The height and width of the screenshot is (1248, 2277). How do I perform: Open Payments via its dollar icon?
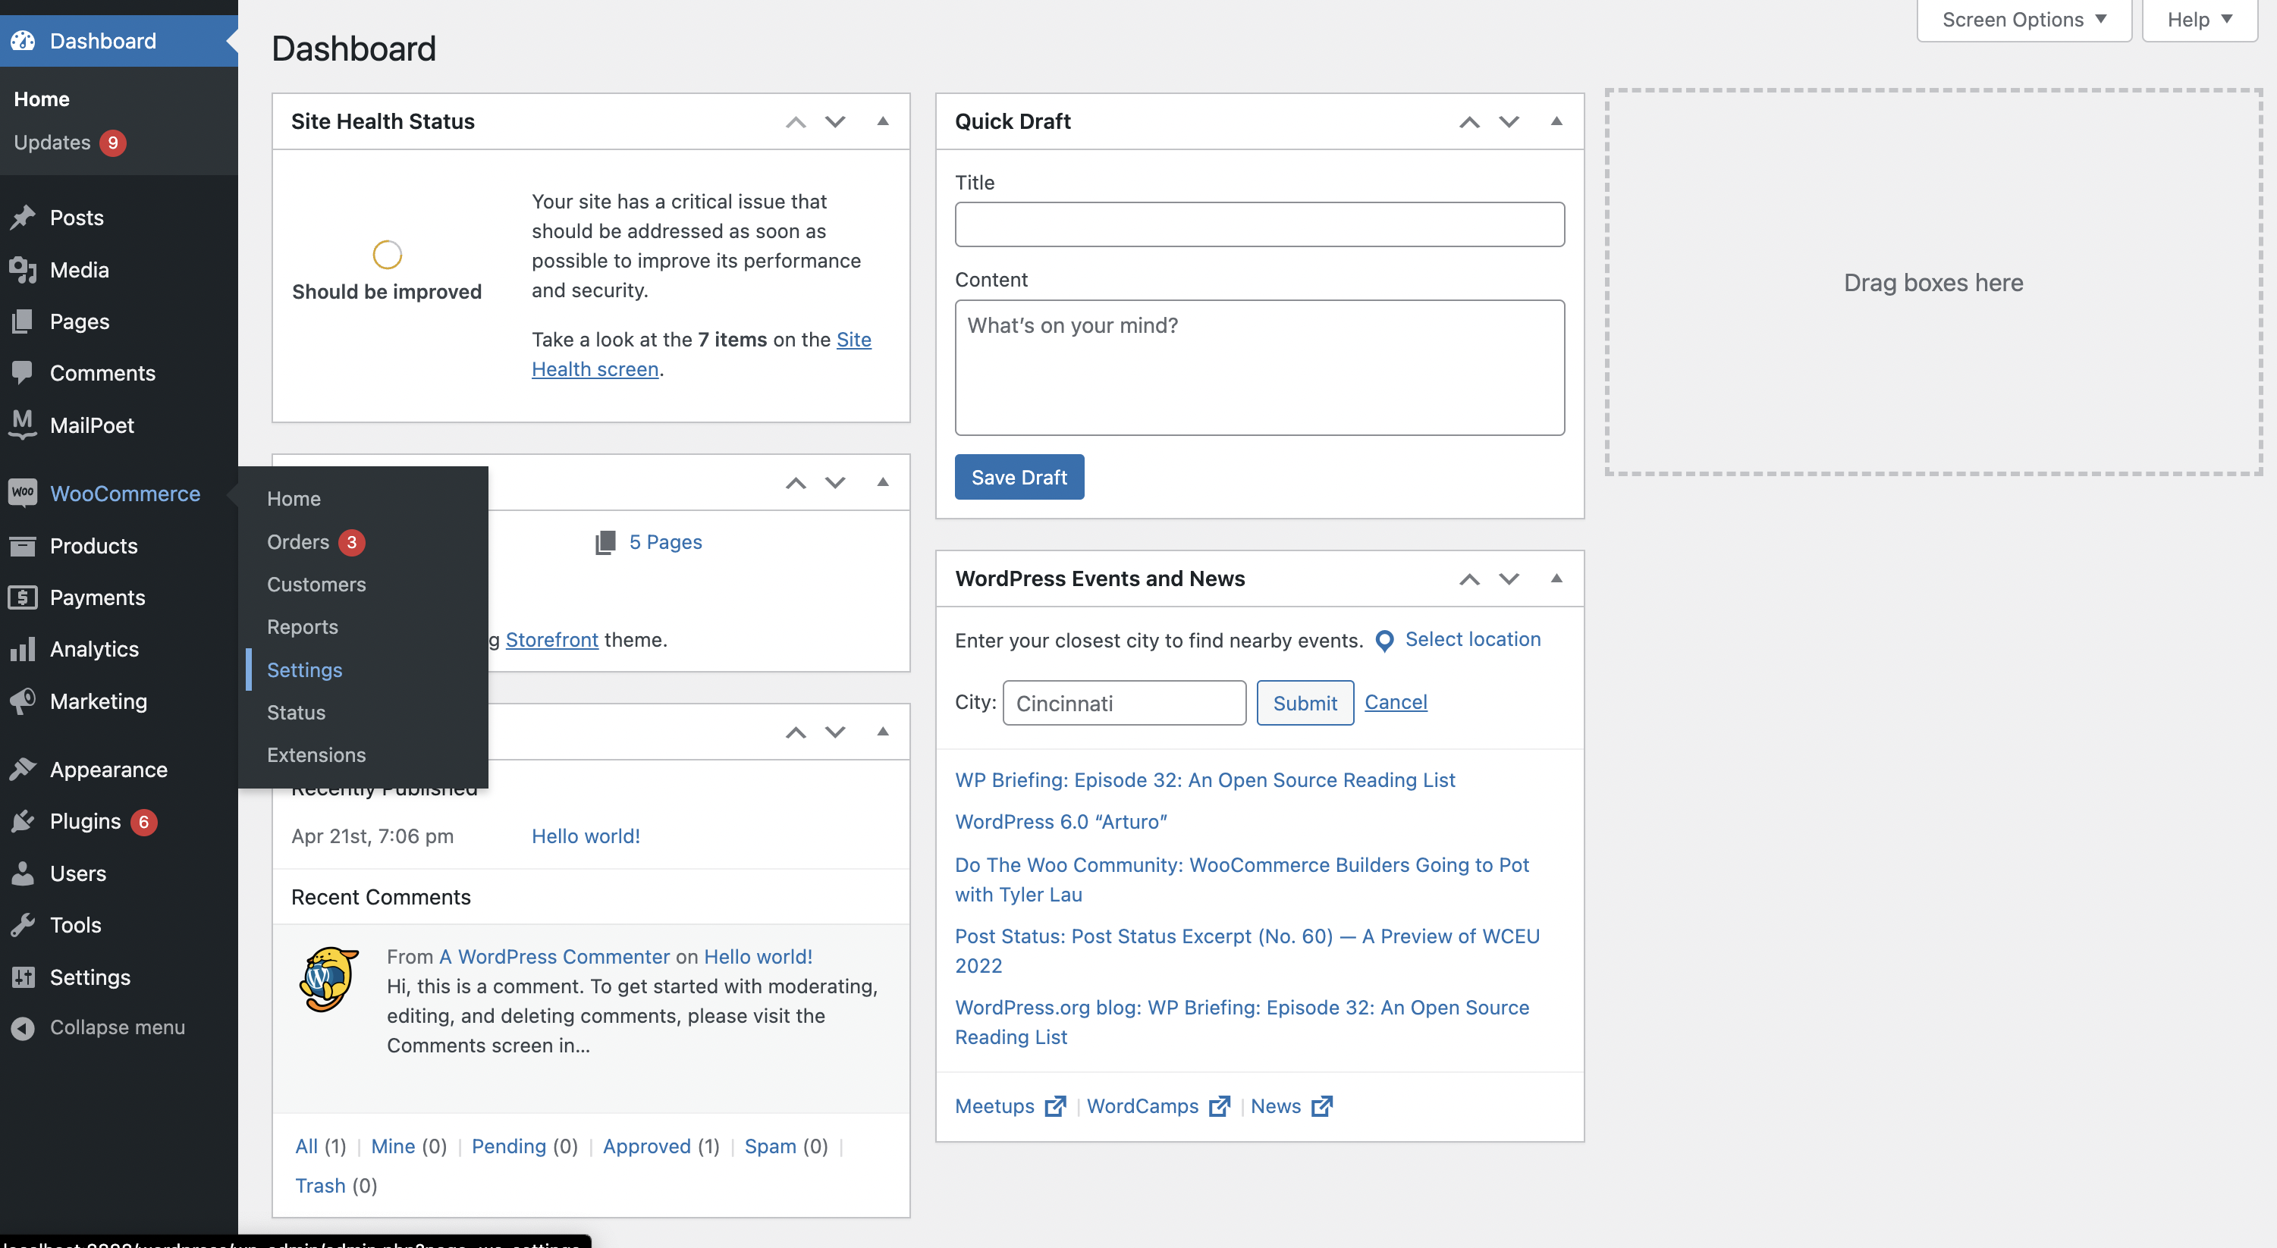[23, 597]
